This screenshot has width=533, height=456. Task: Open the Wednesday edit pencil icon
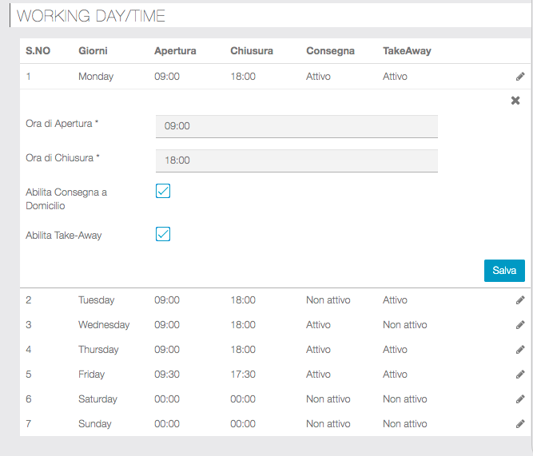(x=520, y=325)
